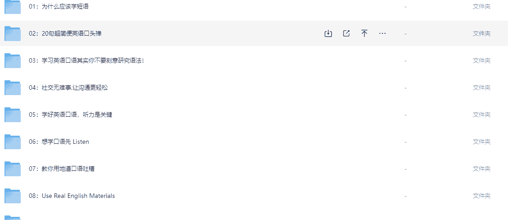The width and height of the screenshot is (508, 220).
Task: Click folder icon for 04 社交无难事
Action: coord(13,87)
